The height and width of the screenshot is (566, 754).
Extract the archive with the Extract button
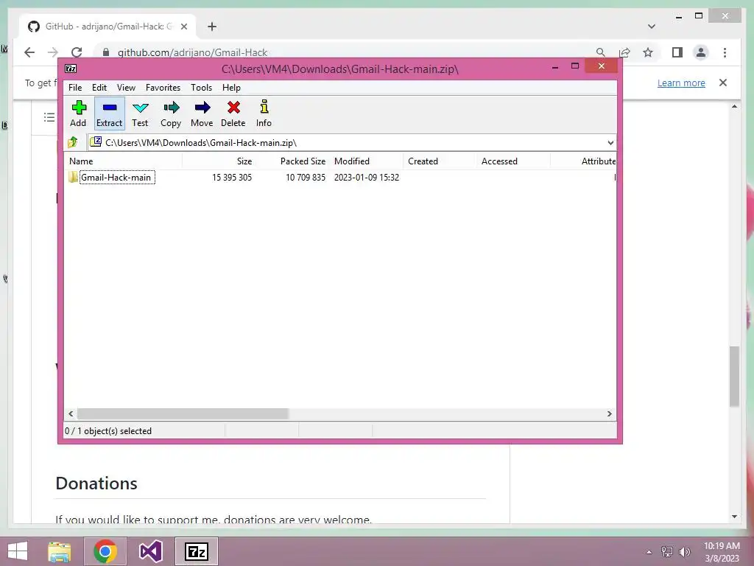(110, 113)
